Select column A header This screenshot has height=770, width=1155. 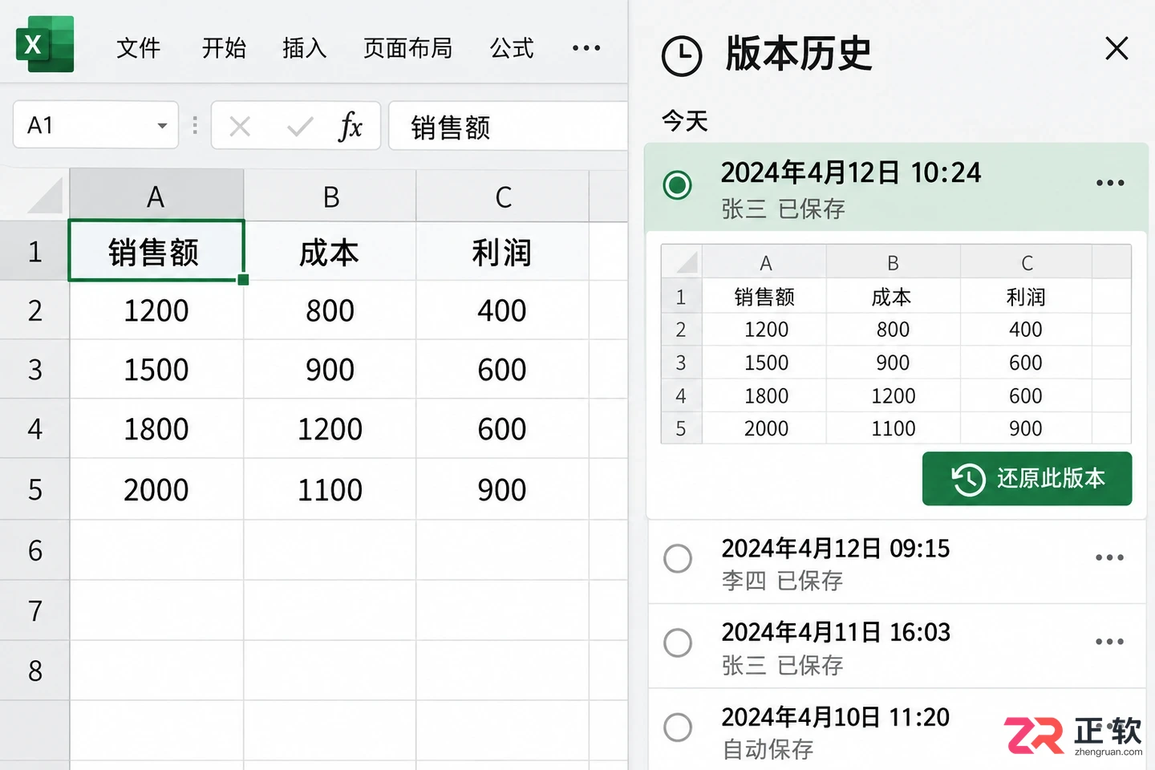[x=156, y=196]
